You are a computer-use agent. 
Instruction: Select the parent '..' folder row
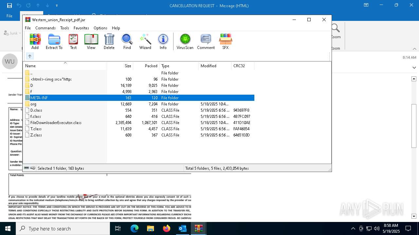pyautogui.click(x=139, y=73)
